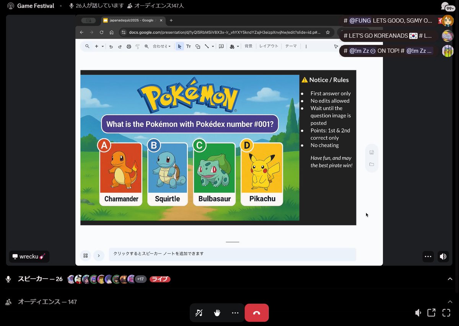Go forward in the browser
The width and height of the screenshot is (459, 326).
pyautogui.click(x=91, y=32)
